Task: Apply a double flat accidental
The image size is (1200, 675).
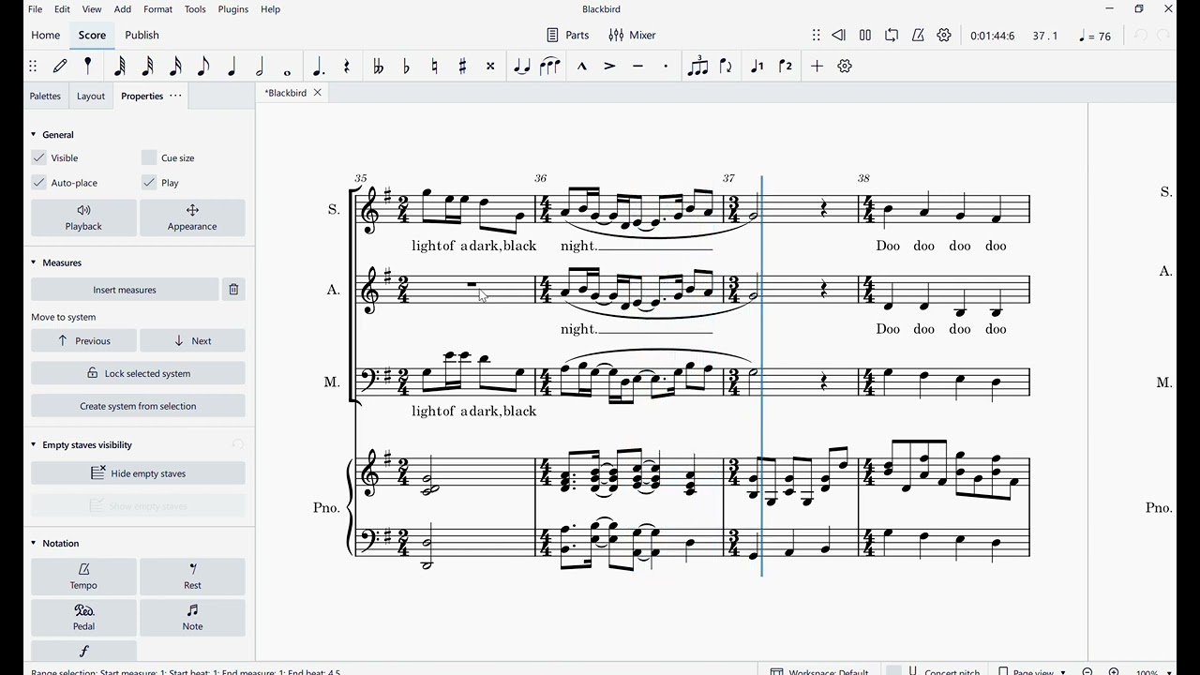Action: 378,67
